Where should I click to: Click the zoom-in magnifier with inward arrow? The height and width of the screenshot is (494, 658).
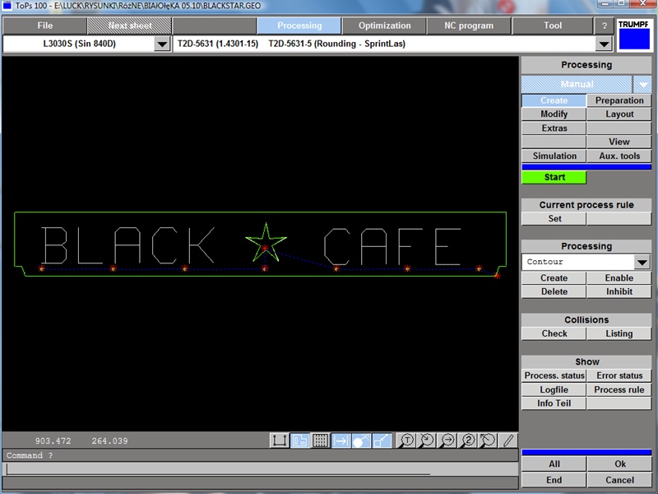(427, 440)
